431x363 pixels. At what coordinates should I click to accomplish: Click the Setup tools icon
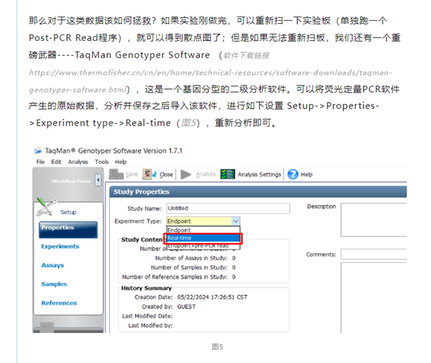47,208
